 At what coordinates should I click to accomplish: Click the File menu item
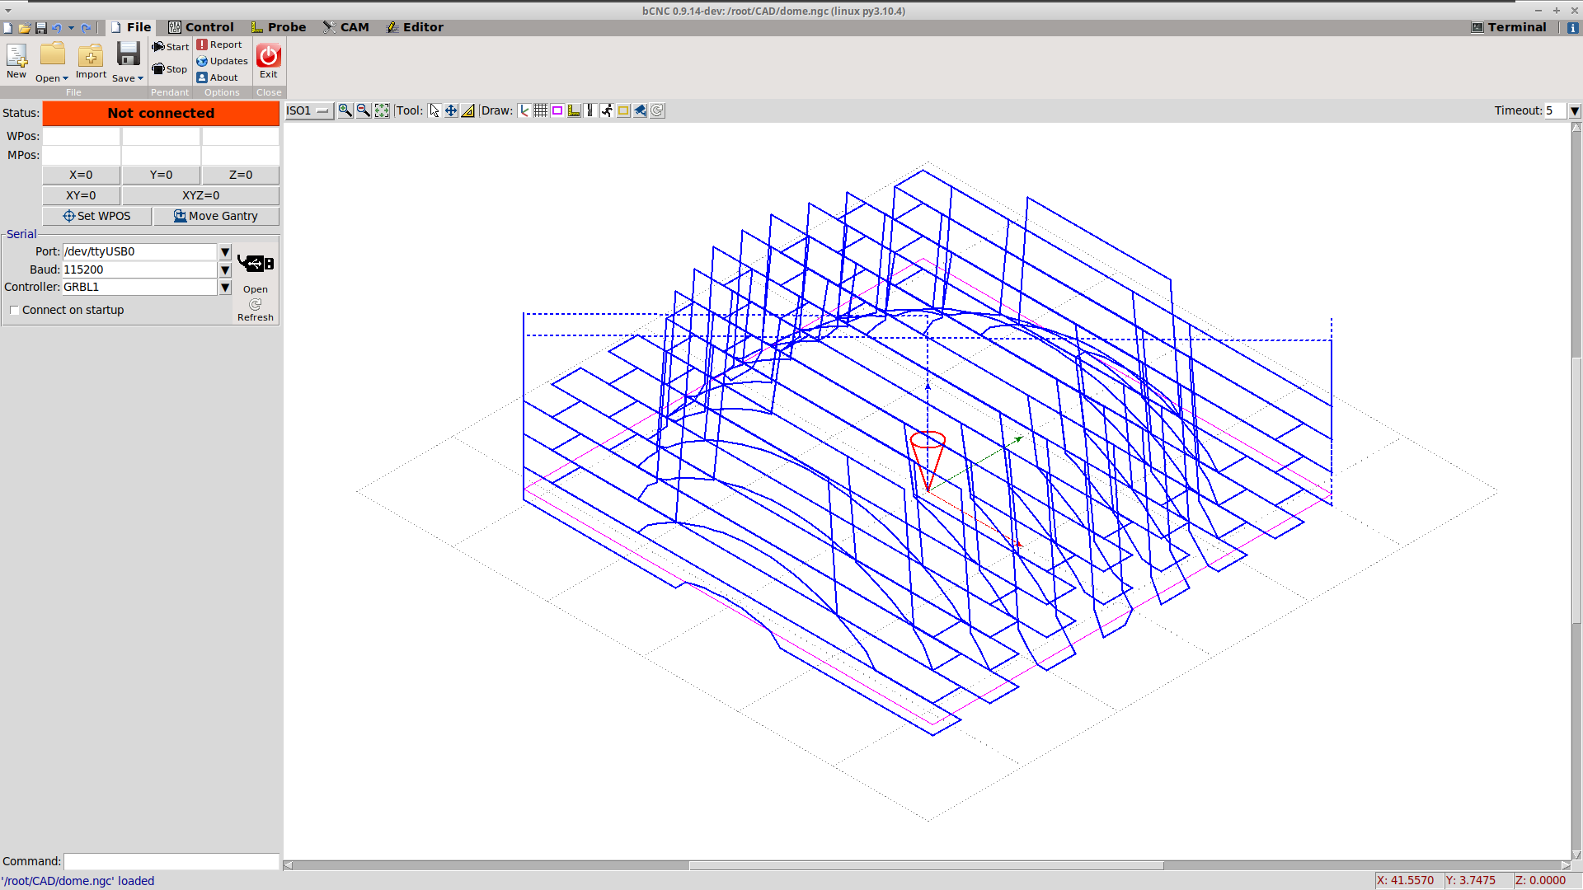139,26
